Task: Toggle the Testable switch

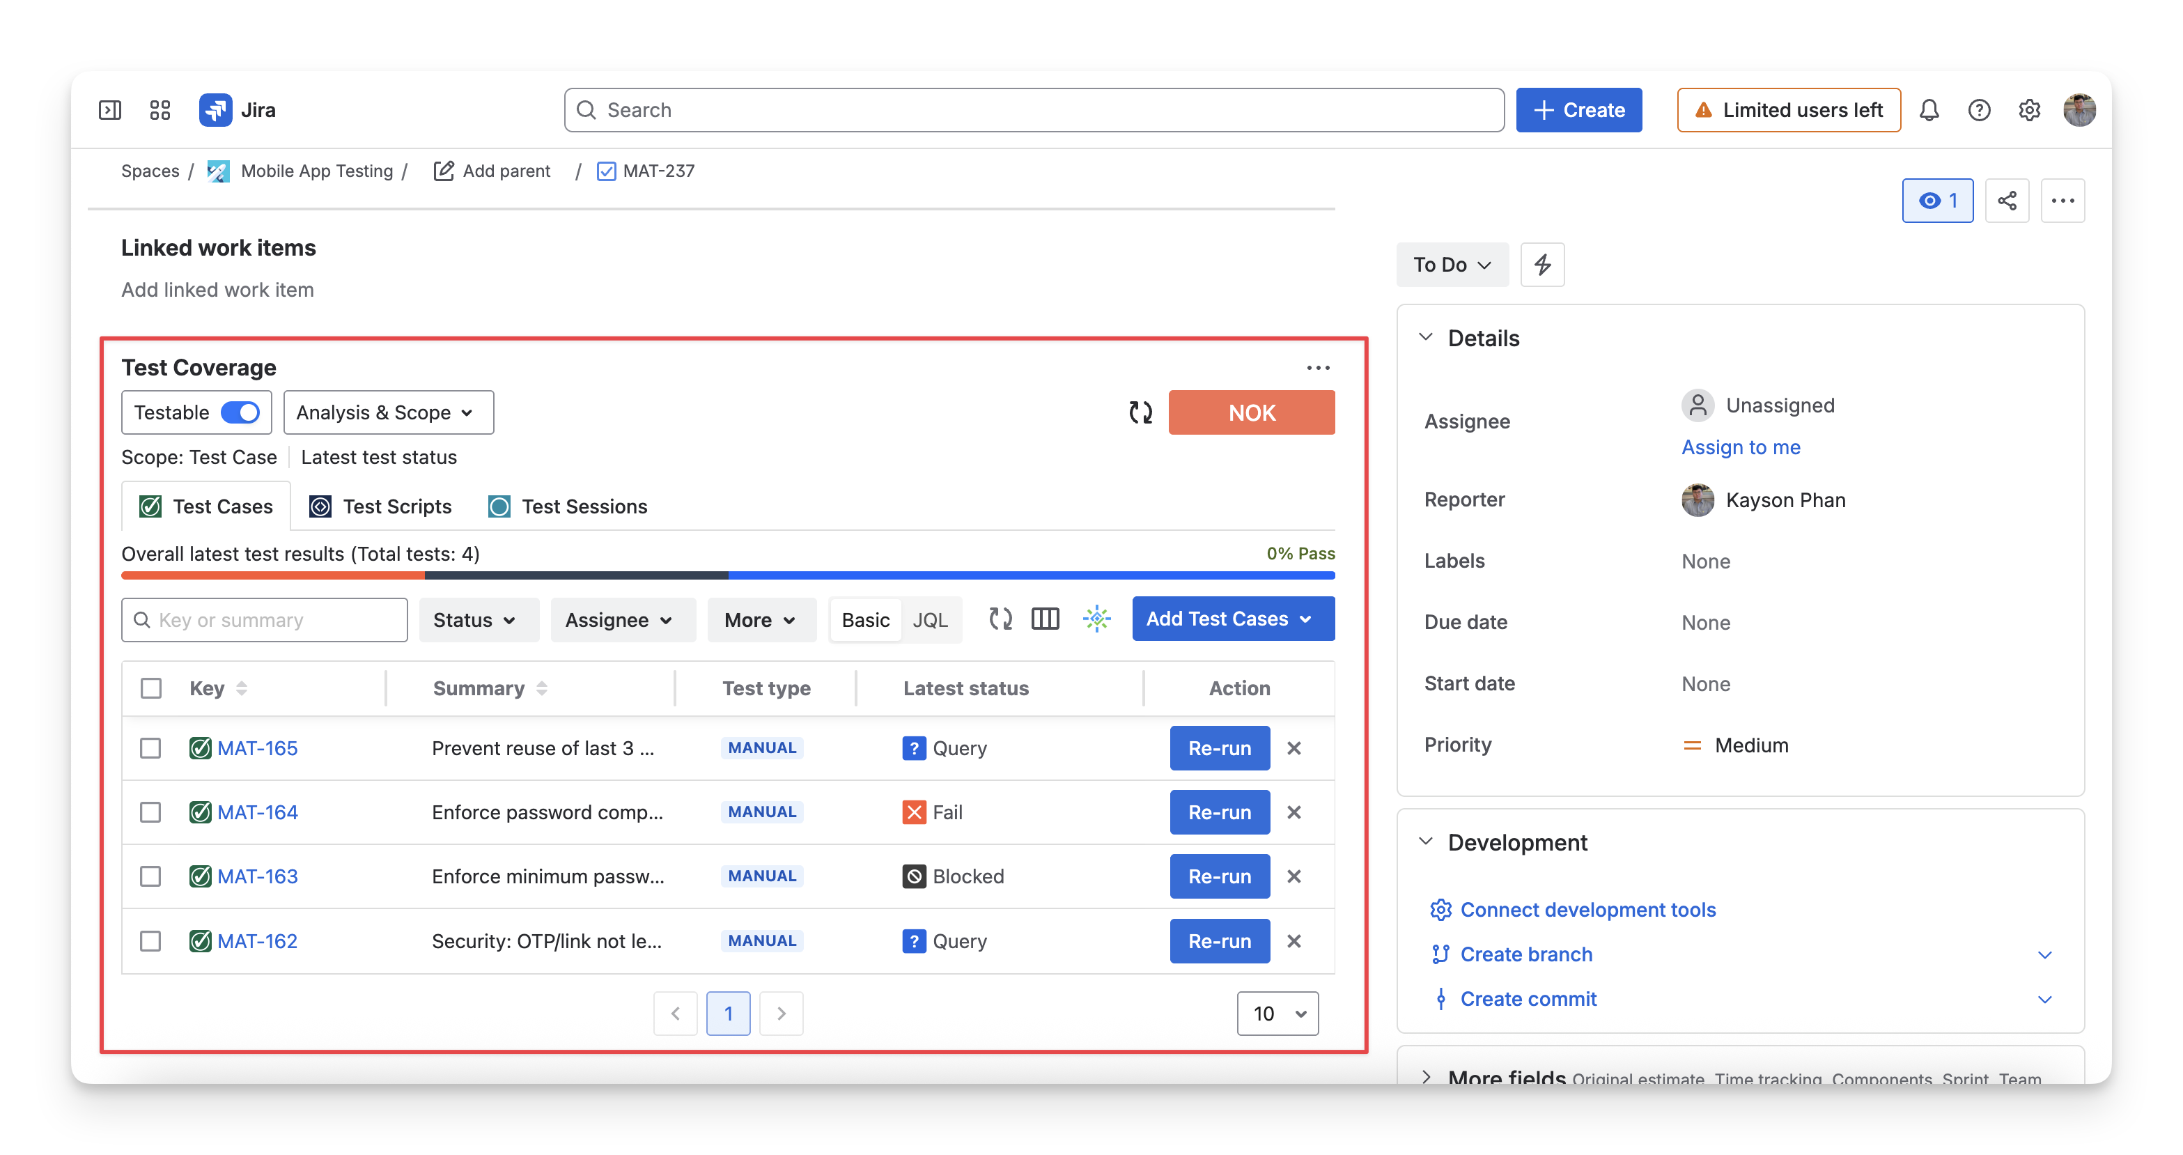Action: coord(240,412)
